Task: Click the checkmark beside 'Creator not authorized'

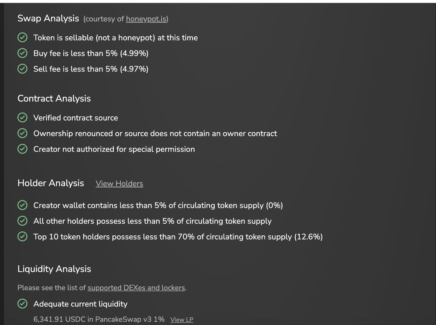Action: tap(23, 149)
